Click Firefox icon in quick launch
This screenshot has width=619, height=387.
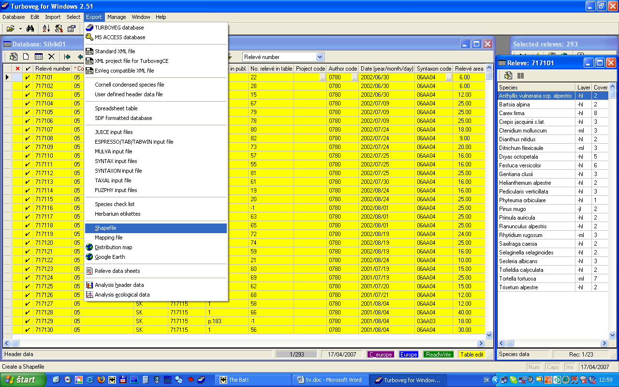pos(100,380)
